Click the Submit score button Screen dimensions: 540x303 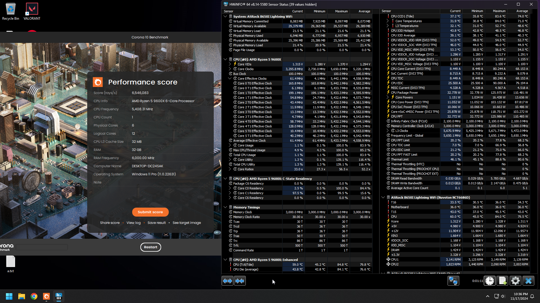[x=150, y=212]
